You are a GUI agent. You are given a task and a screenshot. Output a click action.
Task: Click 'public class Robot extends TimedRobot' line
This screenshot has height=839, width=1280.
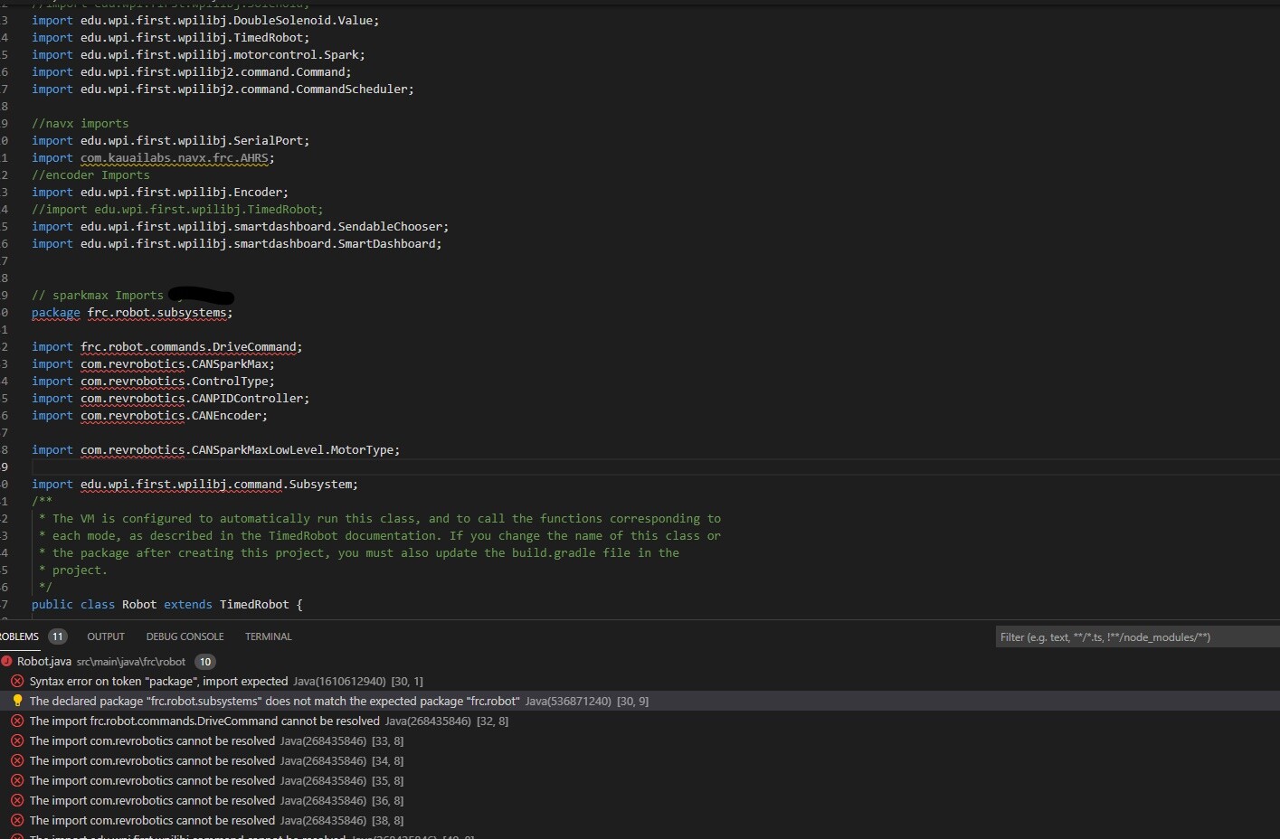167,604
